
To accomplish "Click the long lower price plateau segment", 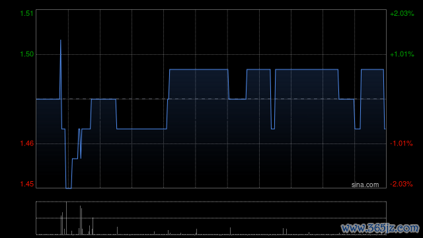I will (x=141, y=129).
